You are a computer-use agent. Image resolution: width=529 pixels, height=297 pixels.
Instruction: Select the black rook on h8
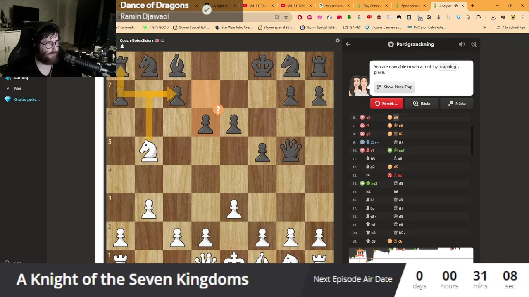click(319, 66)
